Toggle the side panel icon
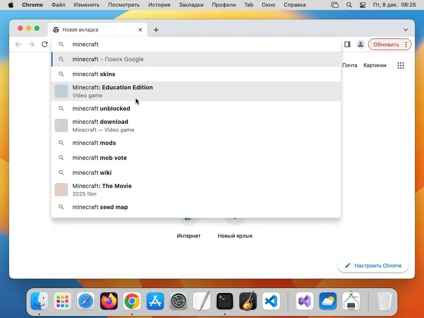Screen dimensions: 424x318 [347, 44]
